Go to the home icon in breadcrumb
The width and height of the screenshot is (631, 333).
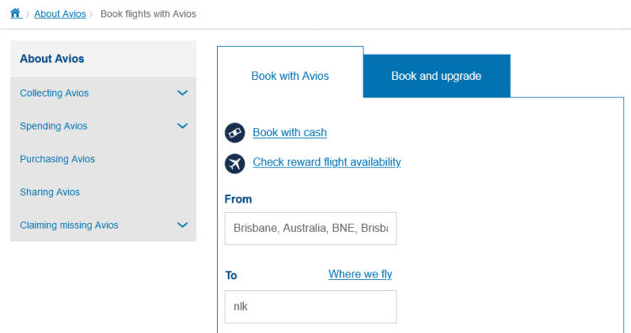[x=15, y=13]
